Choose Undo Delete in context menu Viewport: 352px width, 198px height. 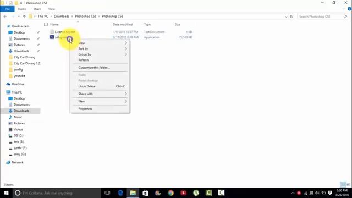(x=100, y=86)
